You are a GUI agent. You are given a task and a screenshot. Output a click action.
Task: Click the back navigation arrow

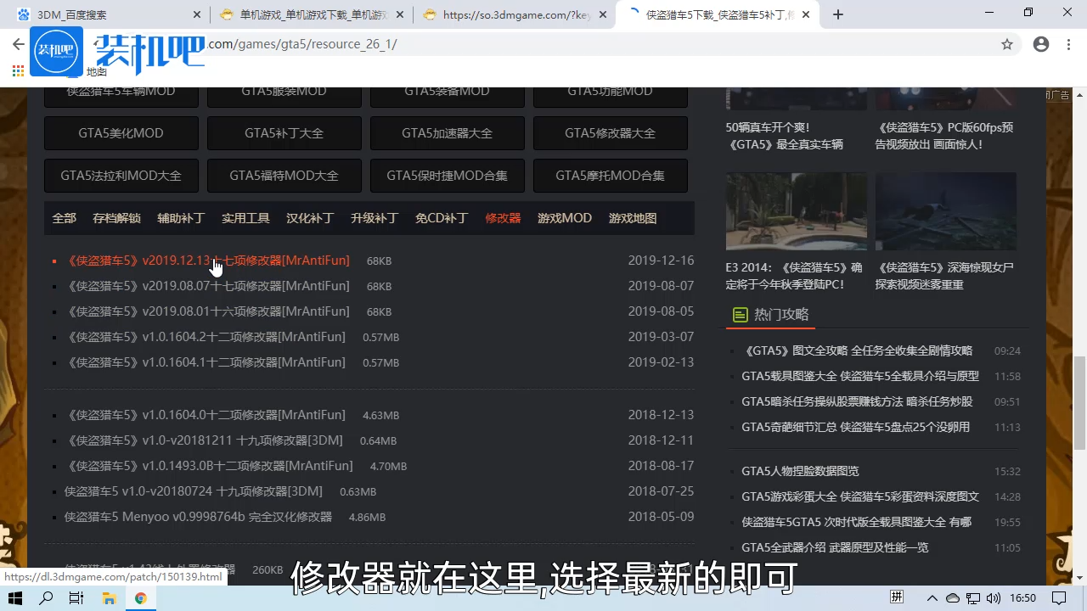(18, 43)
